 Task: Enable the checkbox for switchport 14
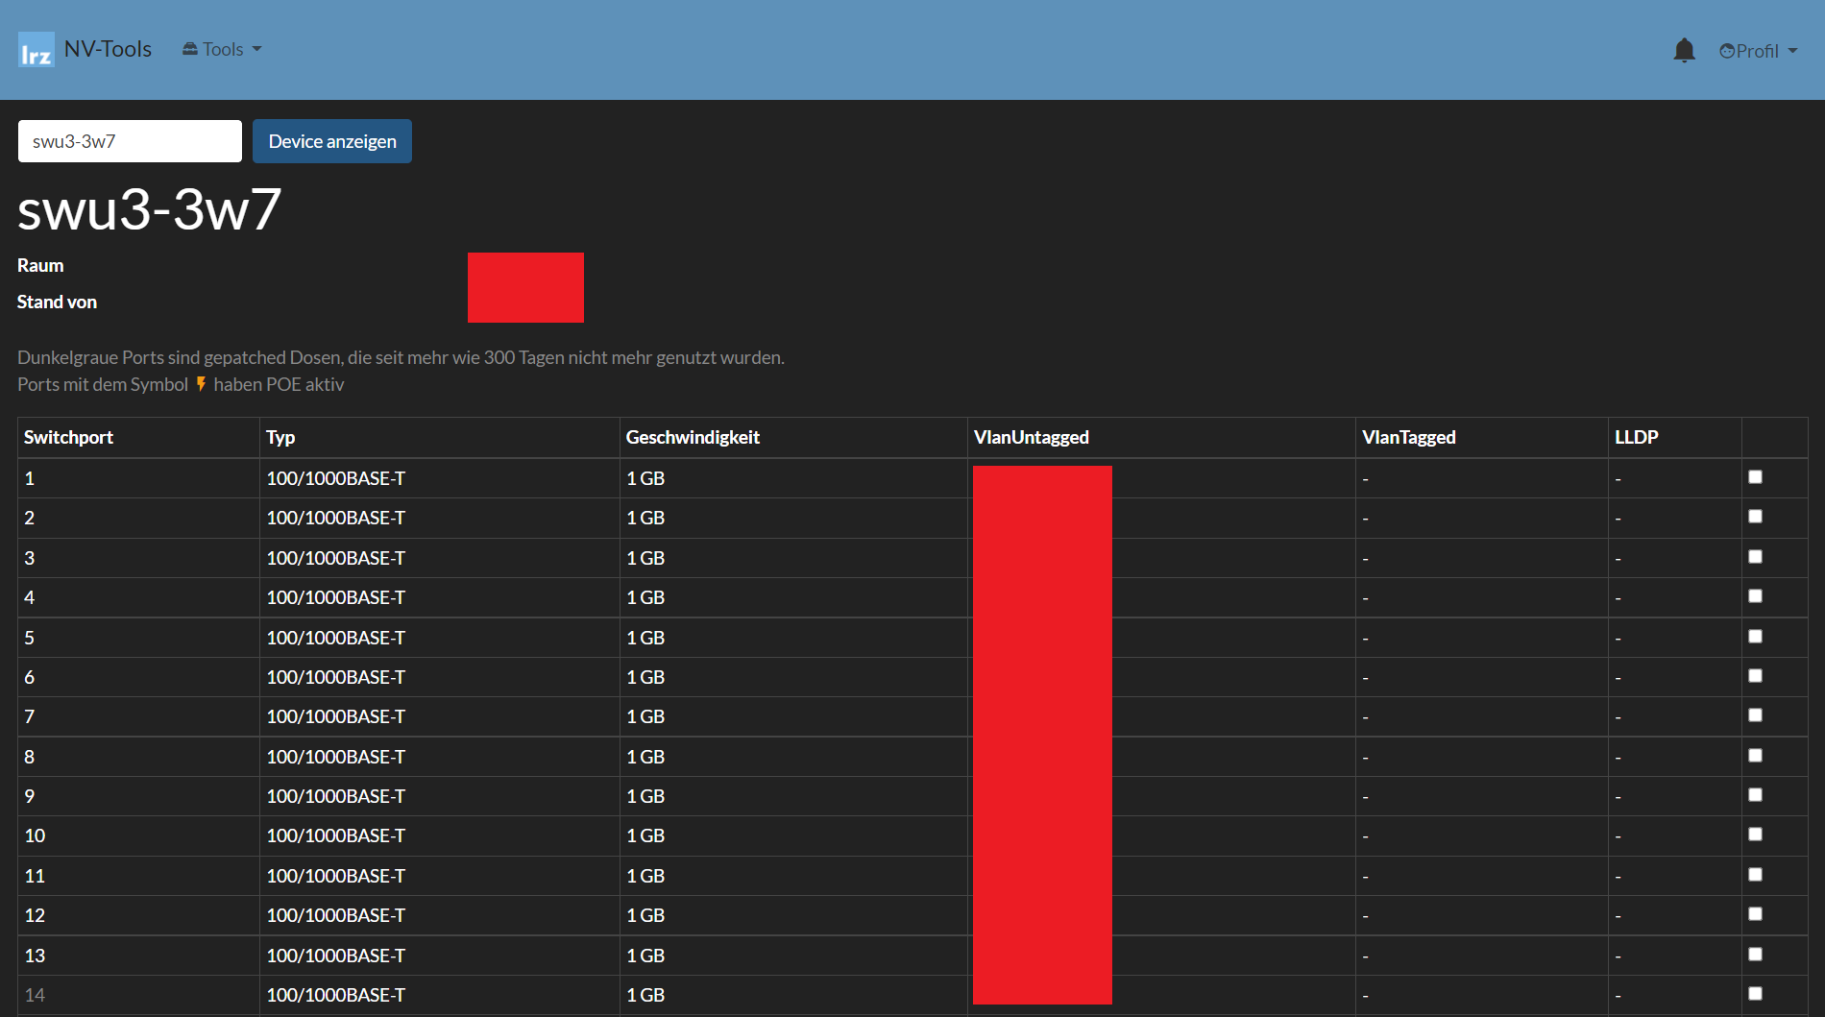tap(1755, 994)
